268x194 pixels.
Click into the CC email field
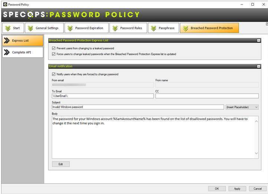coord(207,96)
